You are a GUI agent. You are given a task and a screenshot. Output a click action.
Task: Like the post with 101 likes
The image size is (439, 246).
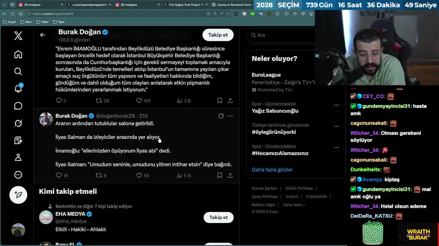pyautogui.click(x=143, y=100)
